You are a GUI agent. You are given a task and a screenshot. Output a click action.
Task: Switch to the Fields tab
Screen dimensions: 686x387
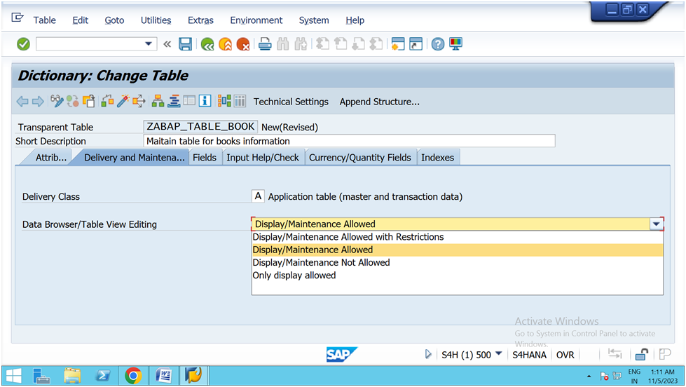coord(205,158)
